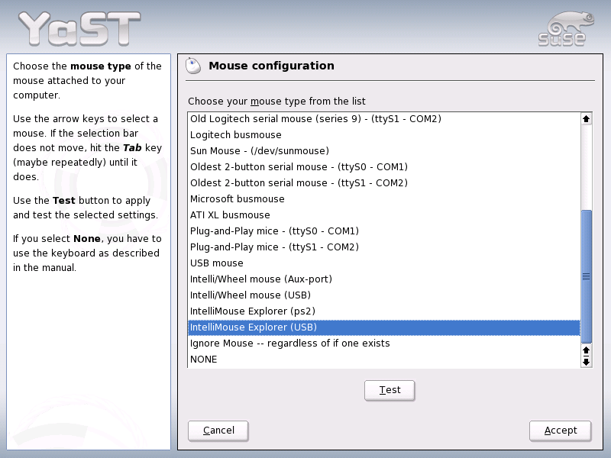The image size is (611, 458).
Task: Pick Microsoft busmouse from the list
Action: [x=384, y=198]
